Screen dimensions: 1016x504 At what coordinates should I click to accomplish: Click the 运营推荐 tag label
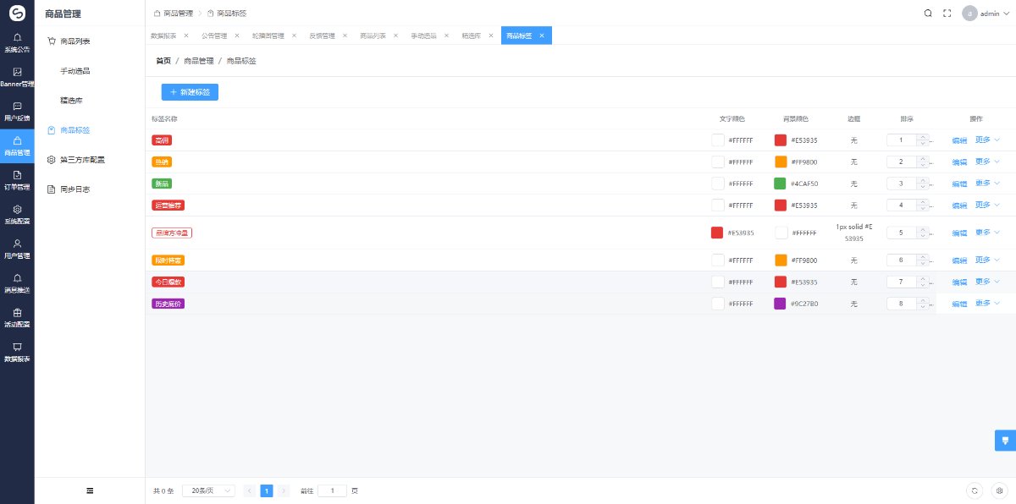(168, 205)
